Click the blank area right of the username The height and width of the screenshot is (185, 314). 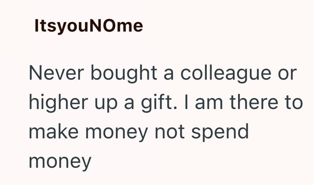228,26
